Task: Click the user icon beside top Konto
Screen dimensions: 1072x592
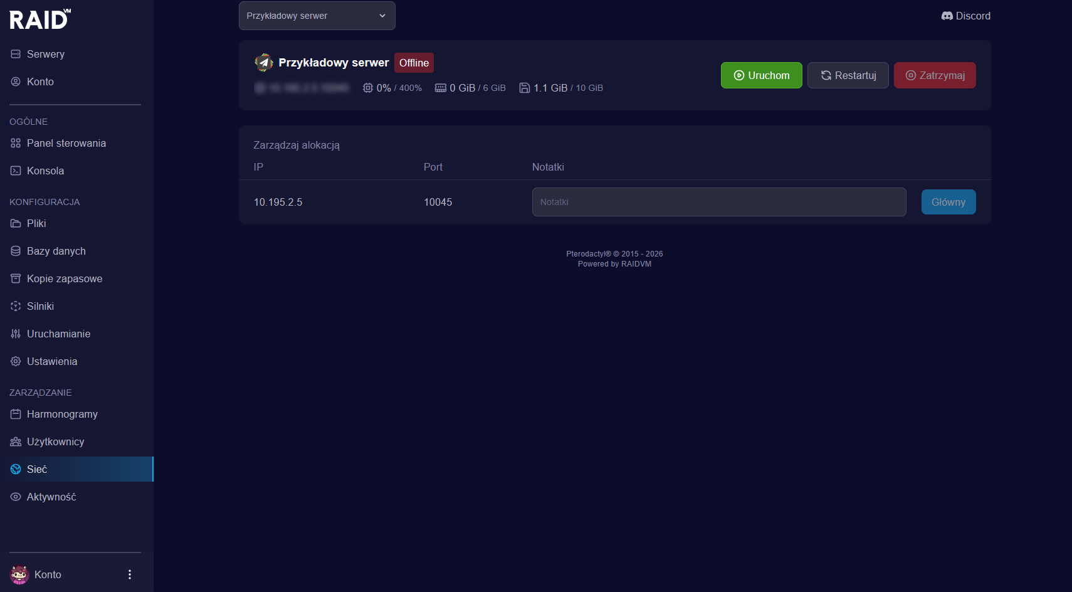Action: point(16,82)
